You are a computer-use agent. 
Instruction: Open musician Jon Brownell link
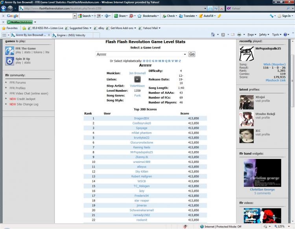[137, 73]
